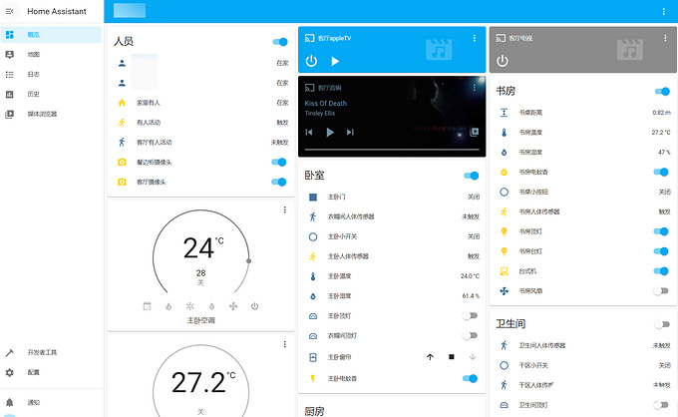Open the 客厅音响 player three-dot menu
Viewport: 678px width, 417px height.
(x=475, y=88)
